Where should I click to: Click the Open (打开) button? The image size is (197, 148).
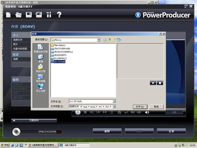[x=140, y=107]
